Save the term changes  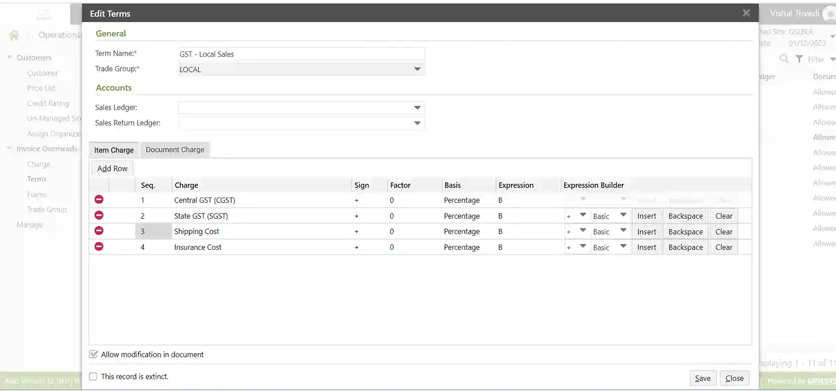click(x=703, y=378)
